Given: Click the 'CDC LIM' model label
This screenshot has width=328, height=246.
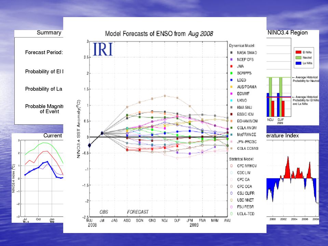Looking at the screenshot, I should [244, 173].
